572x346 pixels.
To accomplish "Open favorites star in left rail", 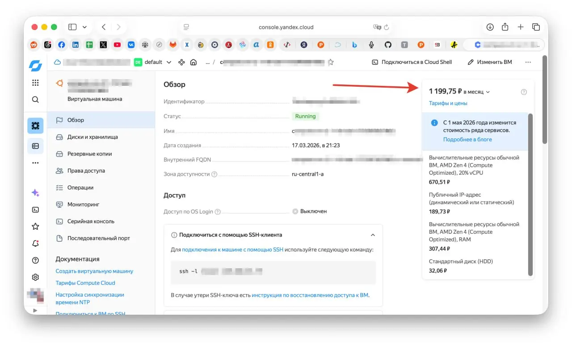I will 35,227.
